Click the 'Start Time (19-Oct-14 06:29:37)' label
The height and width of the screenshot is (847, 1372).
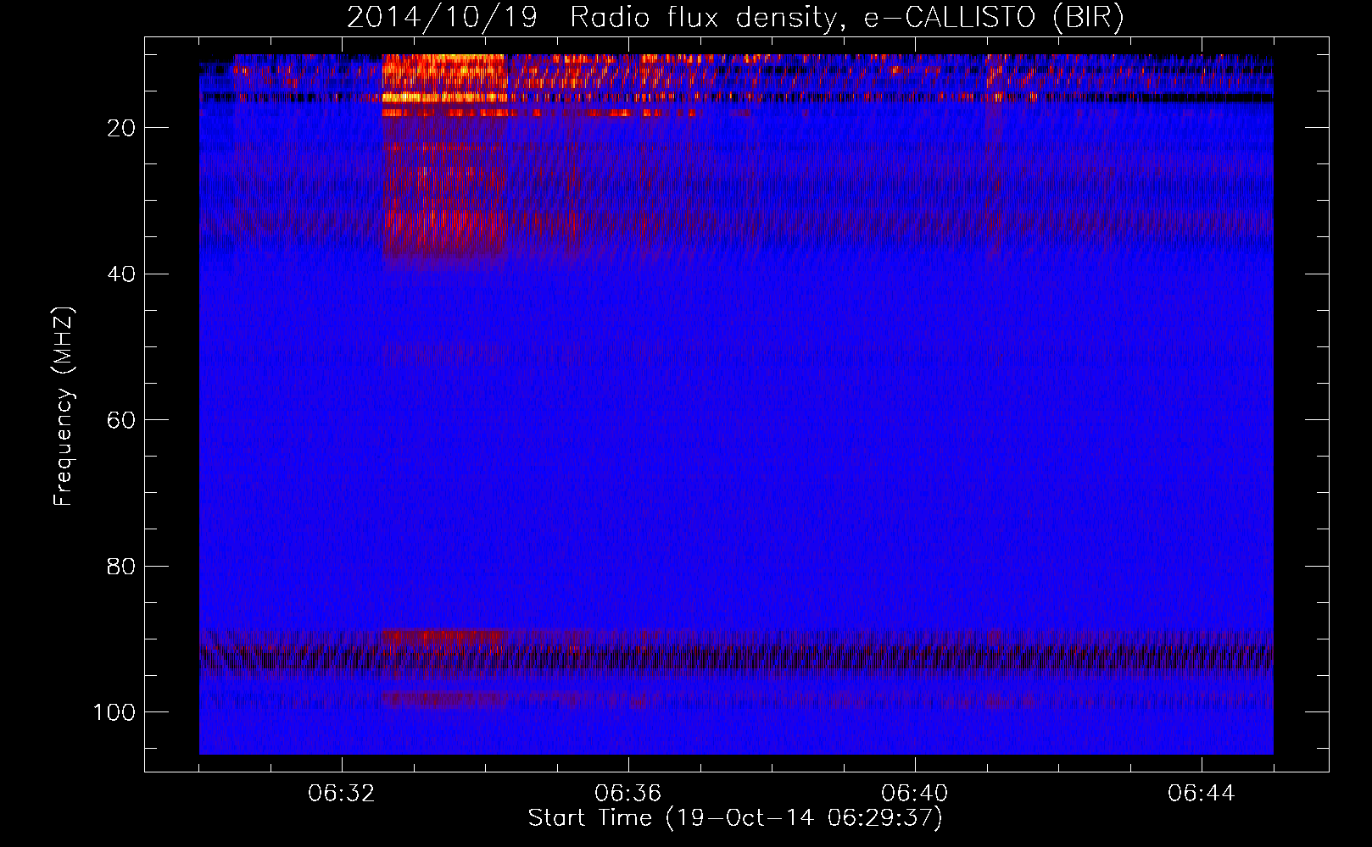[735, 818]
